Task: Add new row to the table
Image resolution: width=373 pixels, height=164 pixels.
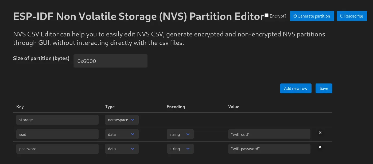Action: tap(296, 89)
